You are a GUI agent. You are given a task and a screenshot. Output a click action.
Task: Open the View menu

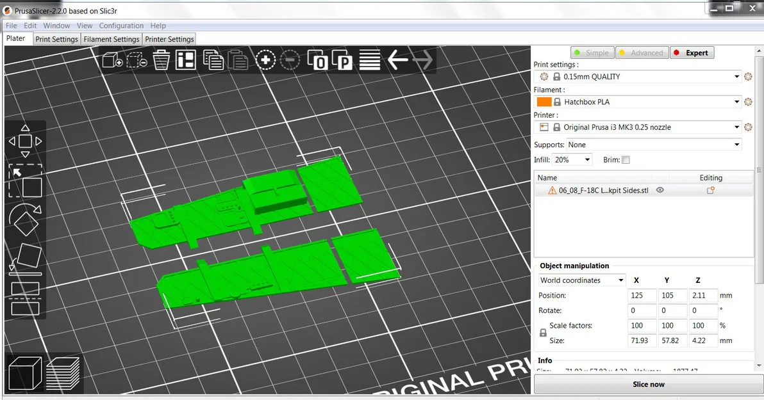coord(85,26)
